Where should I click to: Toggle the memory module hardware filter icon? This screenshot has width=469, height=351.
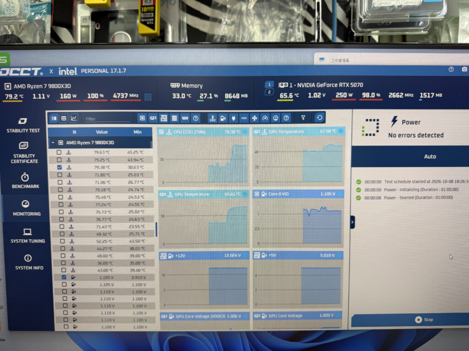click(185, 118)
